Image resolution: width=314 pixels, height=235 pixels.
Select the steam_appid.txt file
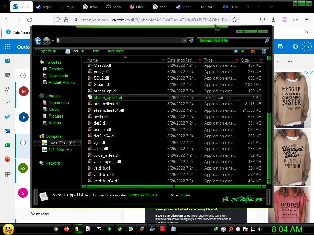(174, 97)
